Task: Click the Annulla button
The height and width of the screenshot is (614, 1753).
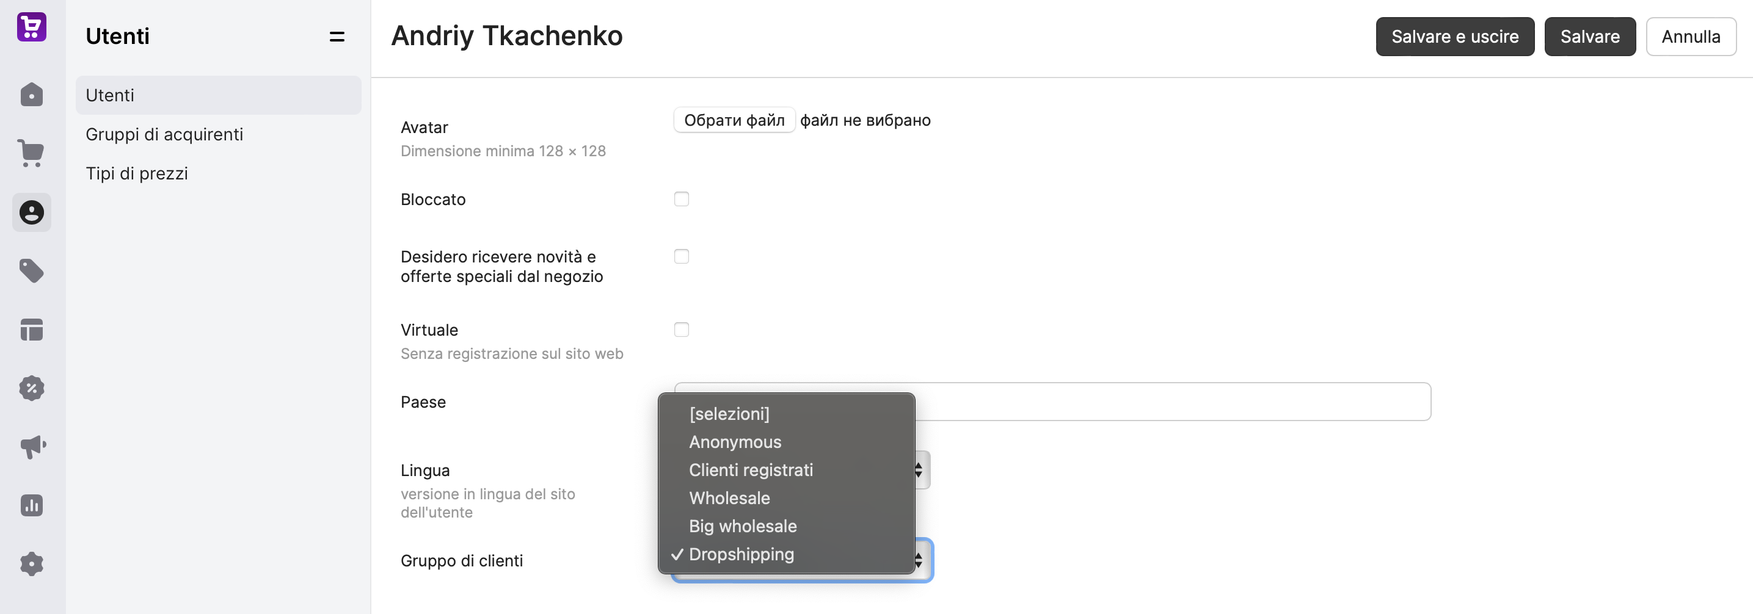Action: point(1691,37)
